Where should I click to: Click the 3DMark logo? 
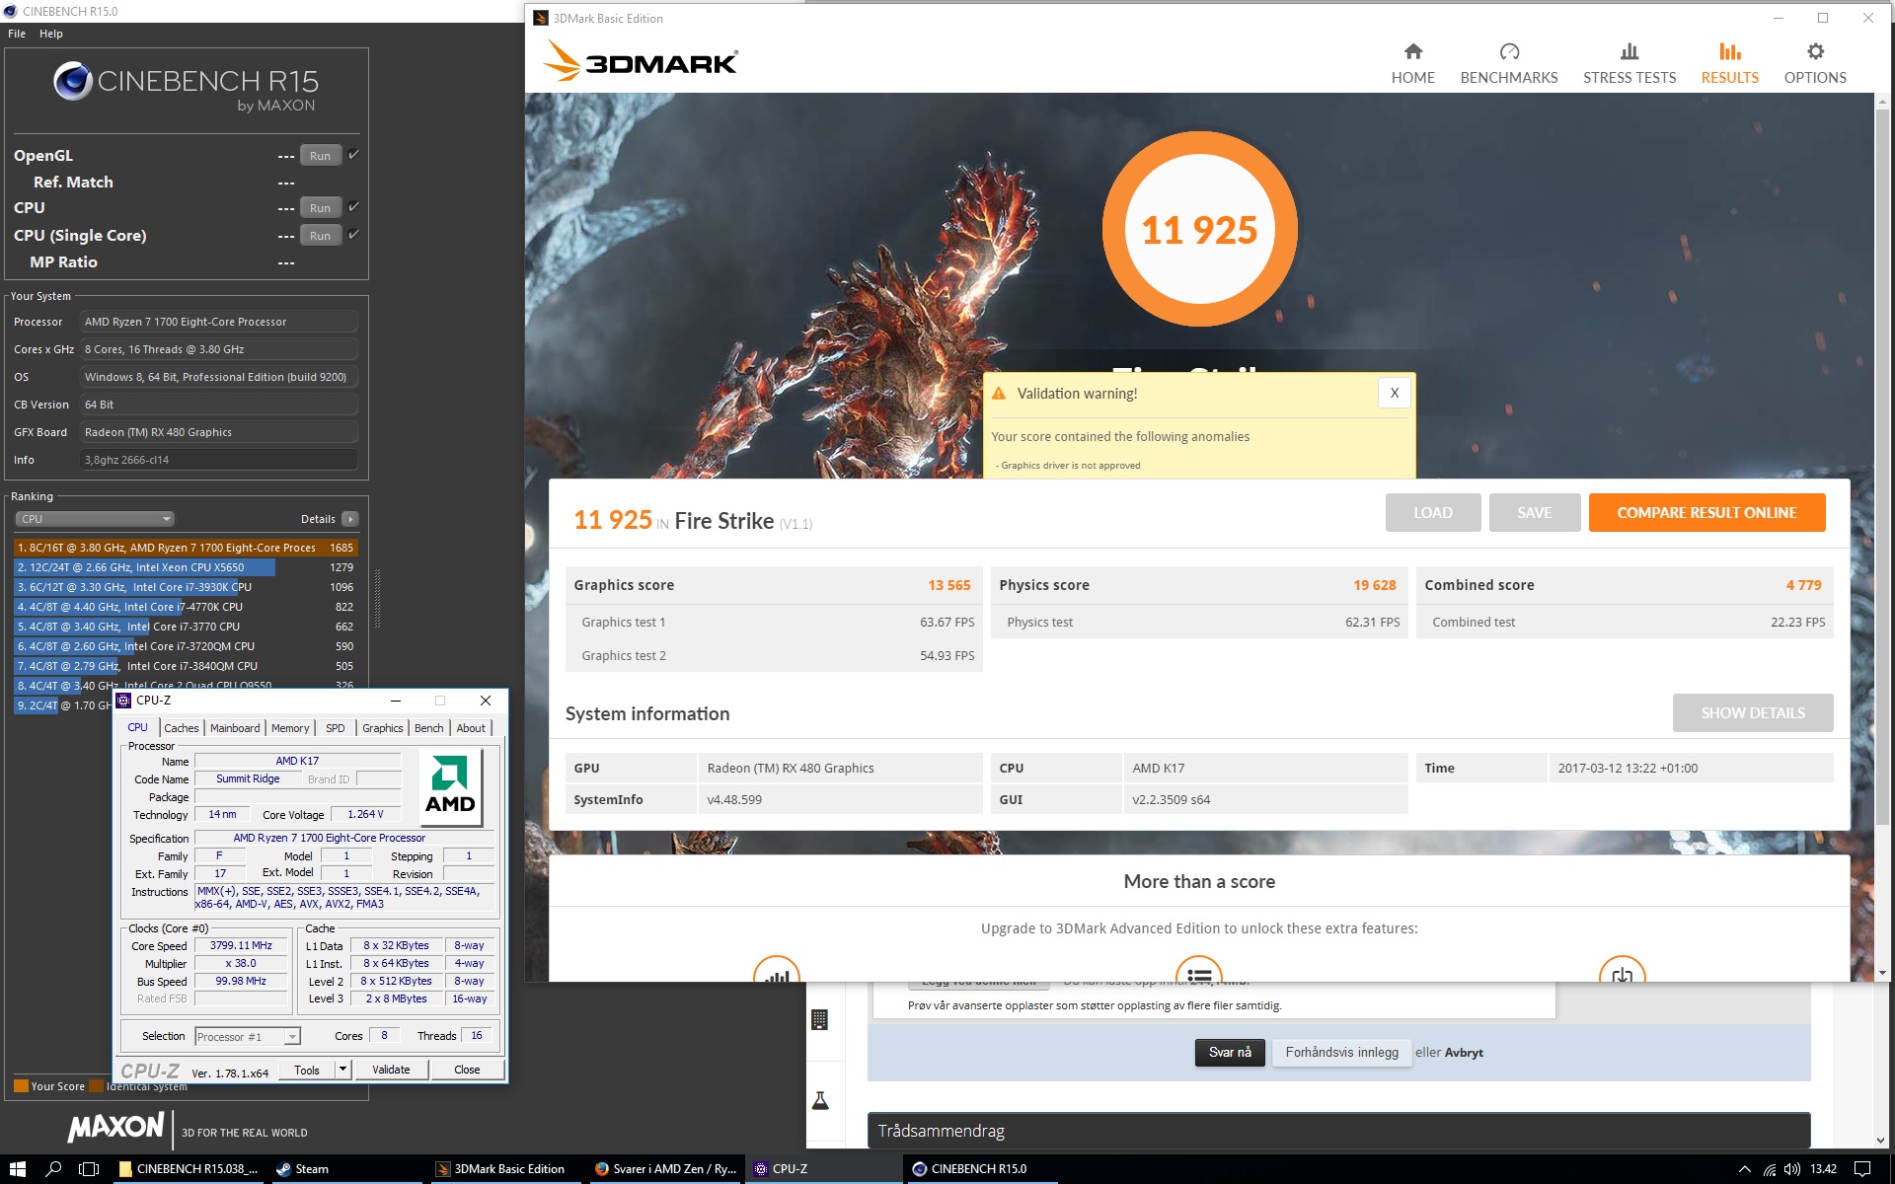pos(640,61)
